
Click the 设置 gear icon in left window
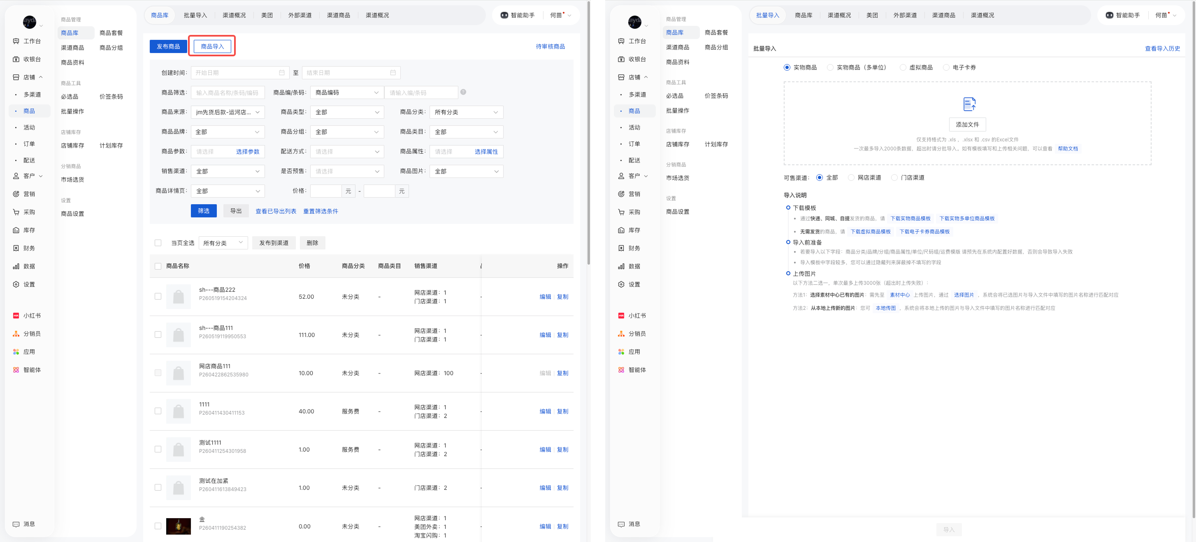[16, 285]
